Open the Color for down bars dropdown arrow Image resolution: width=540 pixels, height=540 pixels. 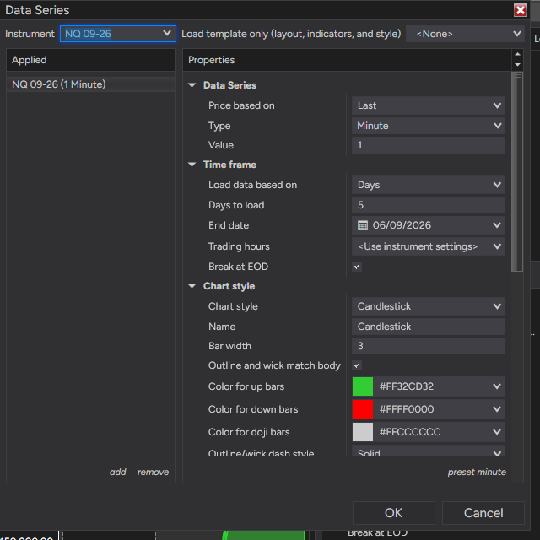497,409
